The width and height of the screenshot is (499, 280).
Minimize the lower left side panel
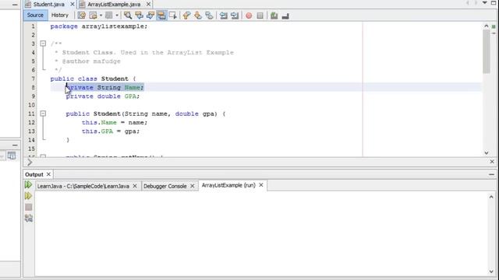point(15,145)
